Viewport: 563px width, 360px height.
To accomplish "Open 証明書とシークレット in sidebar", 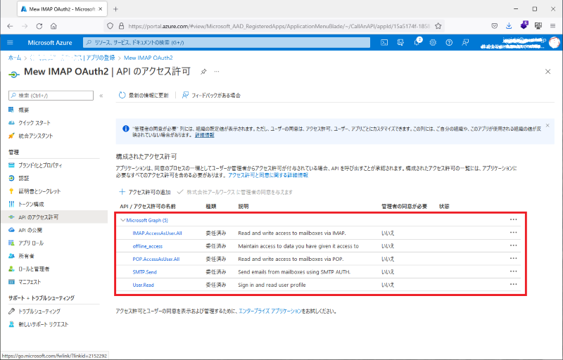I will pos(39,191).
